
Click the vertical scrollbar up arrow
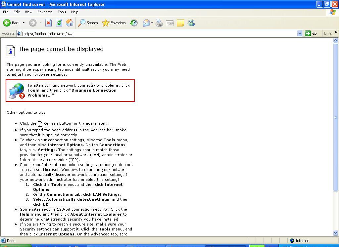pos(336,40)
